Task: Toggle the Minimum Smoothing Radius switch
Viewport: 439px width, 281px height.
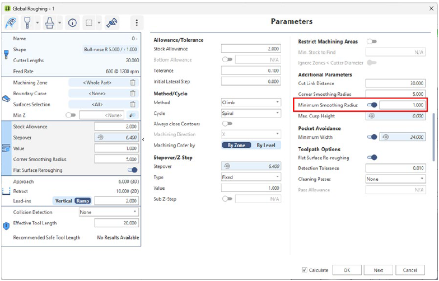Action: [x=372, y=105]
